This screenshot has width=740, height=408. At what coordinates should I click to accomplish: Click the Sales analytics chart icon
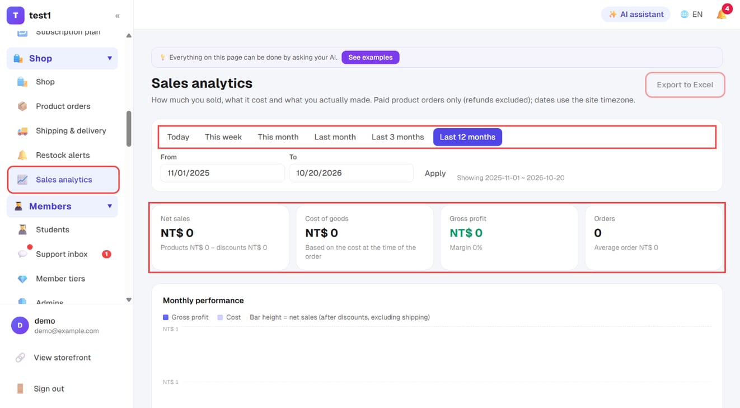[22, 180]
